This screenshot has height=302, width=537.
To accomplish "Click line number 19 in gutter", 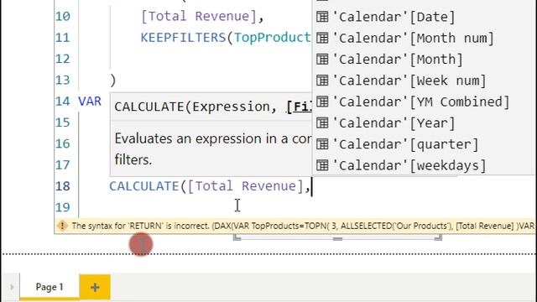I will 63,207.
